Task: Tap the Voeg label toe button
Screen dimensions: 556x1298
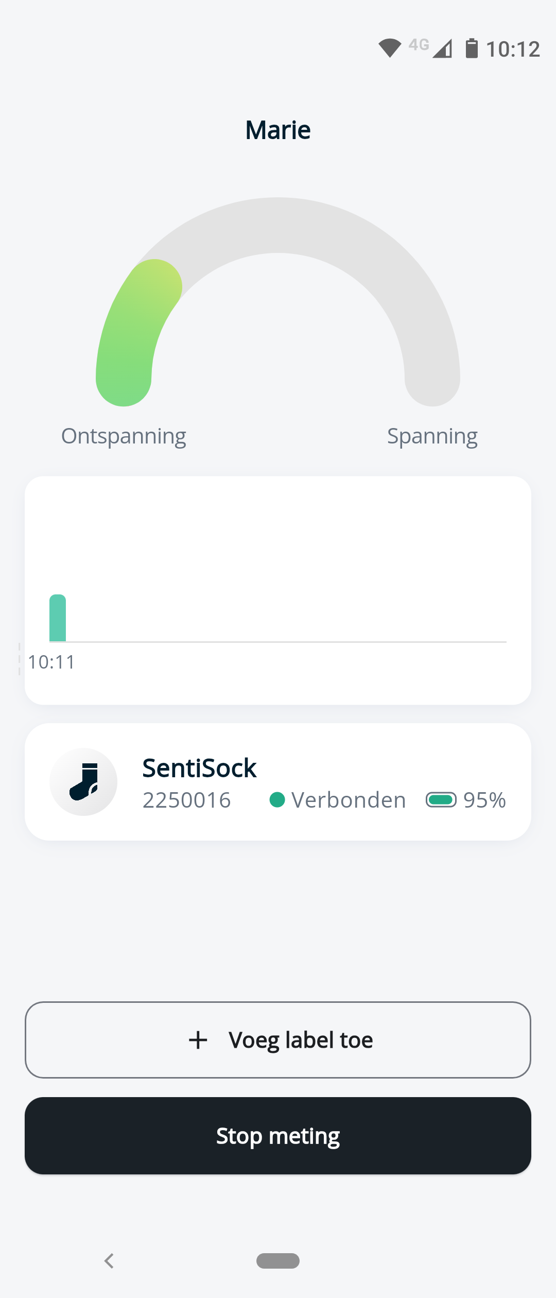Action: point(278,1040)
